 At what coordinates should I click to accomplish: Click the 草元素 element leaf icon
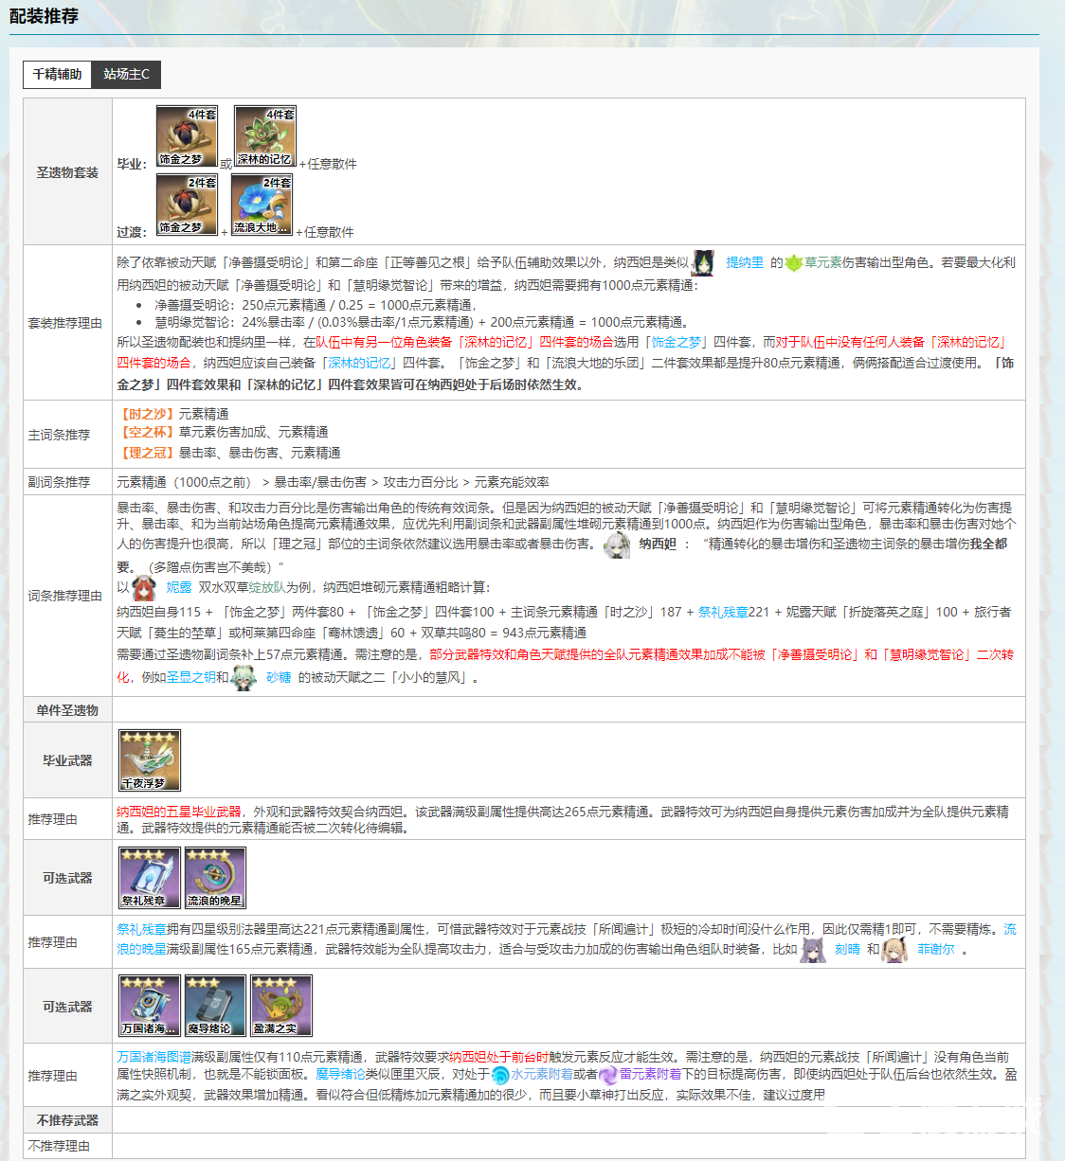794,263
